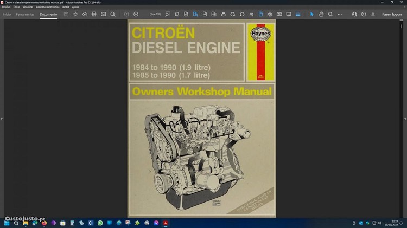Open the notifications bell

tap(373, 14)
